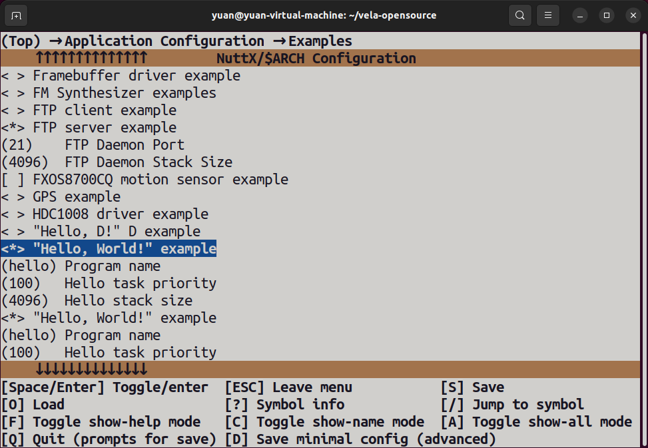Click the terminal search icon
The image size is (648, 448).
click(520, 16)
